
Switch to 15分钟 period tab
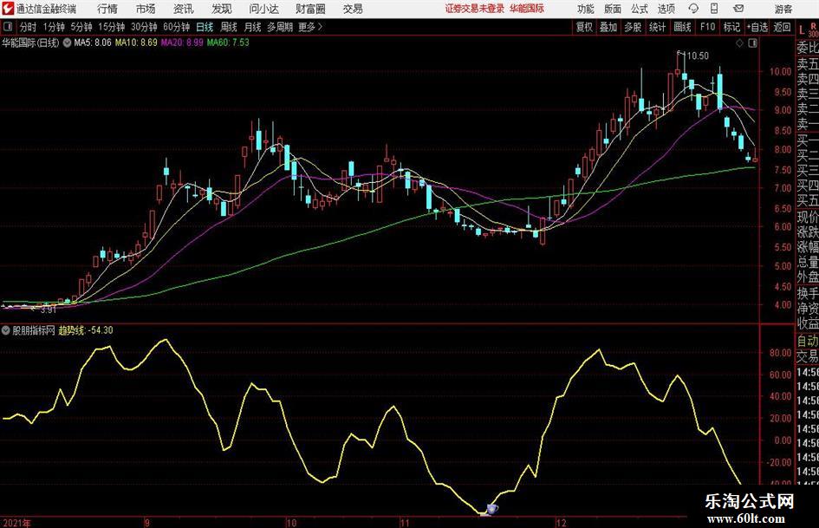112,27
